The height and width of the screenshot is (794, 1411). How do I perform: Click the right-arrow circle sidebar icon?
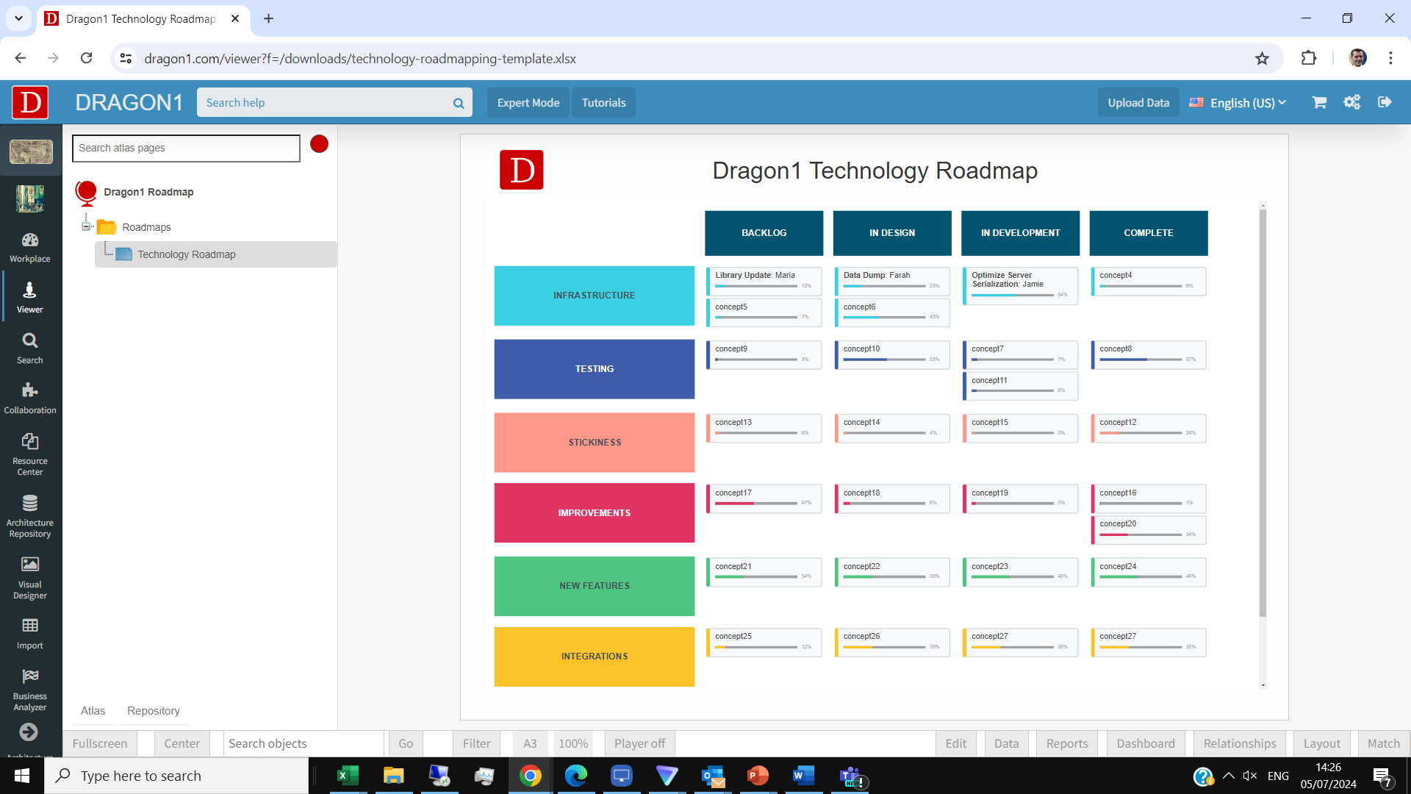[x=29, y=732]
